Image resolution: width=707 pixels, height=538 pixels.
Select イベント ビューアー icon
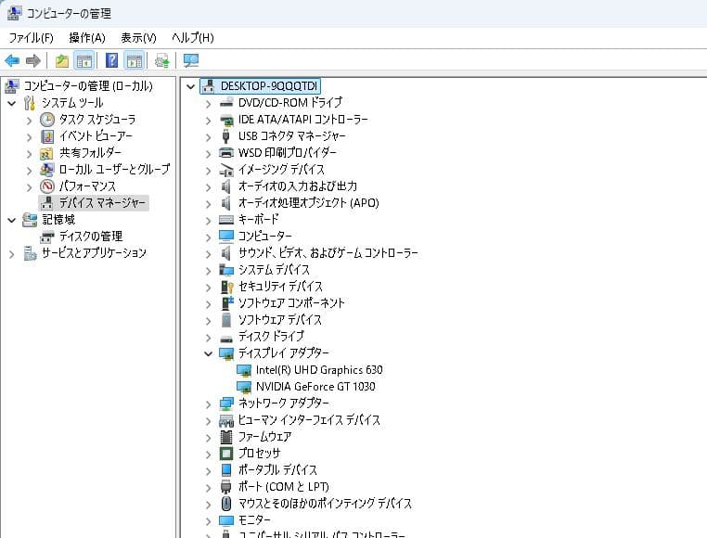(47, 136)
